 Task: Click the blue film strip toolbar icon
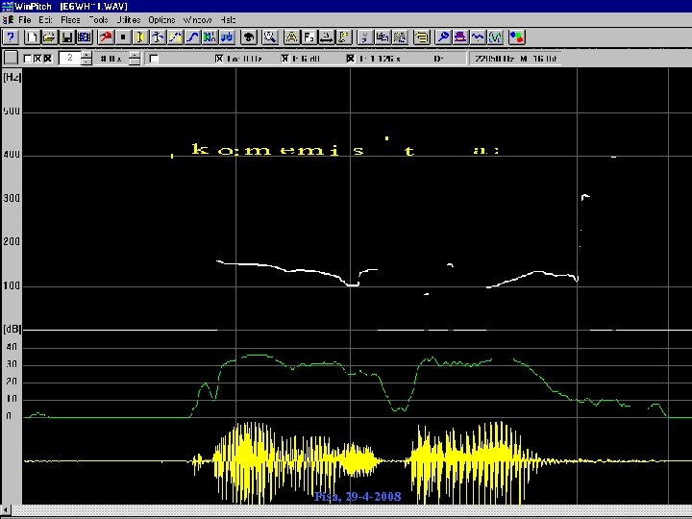pyautogui.click(x=85, y=37)
